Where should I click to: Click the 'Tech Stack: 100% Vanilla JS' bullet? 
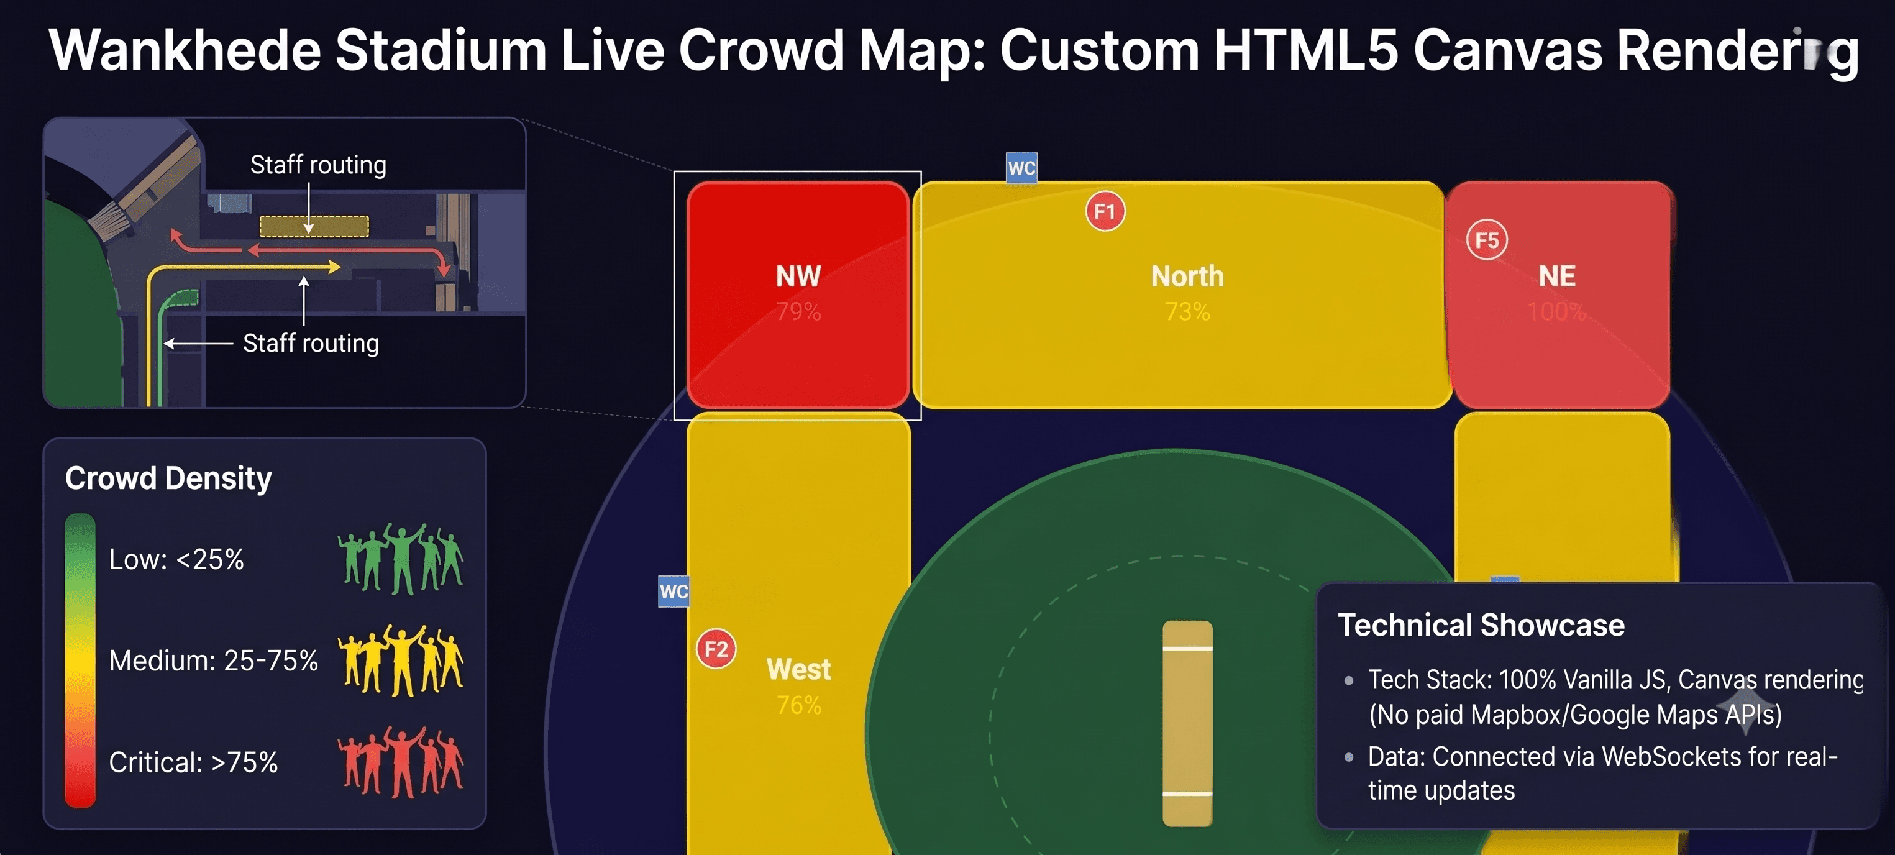tap(1604, 697)
